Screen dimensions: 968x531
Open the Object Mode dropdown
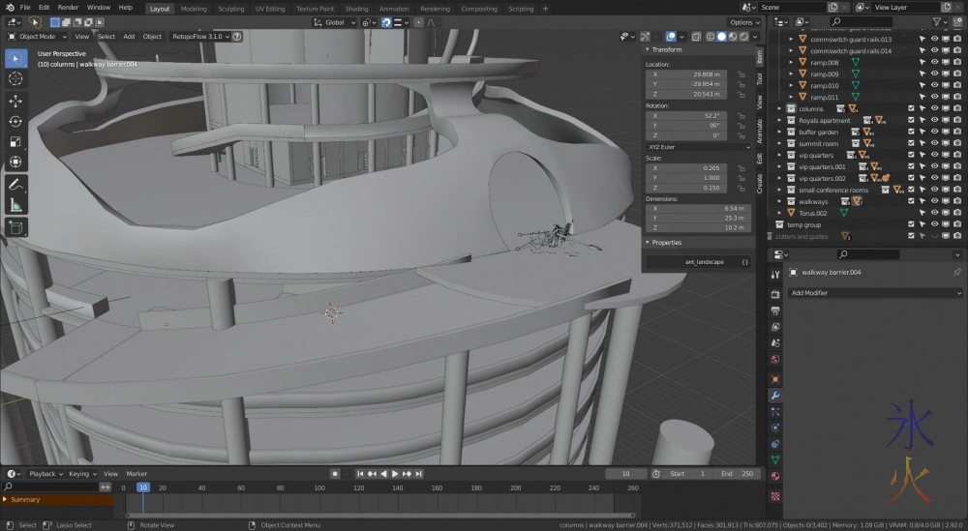[x=37, y=36]
